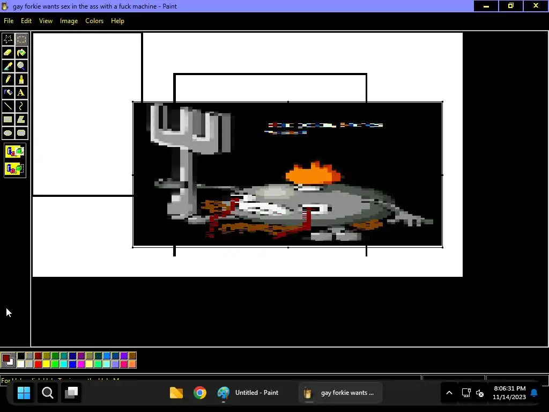Choose the straight Line tool

click(8, 106)
